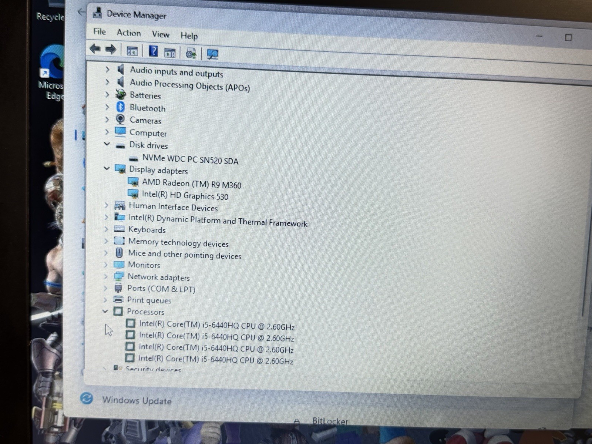
Task: Click the connector icon beside Ports (COM & LPT)
Action: 118,287
